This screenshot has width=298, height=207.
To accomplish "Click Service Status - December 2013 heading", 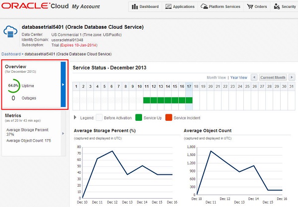I will (x=109, y=68).
